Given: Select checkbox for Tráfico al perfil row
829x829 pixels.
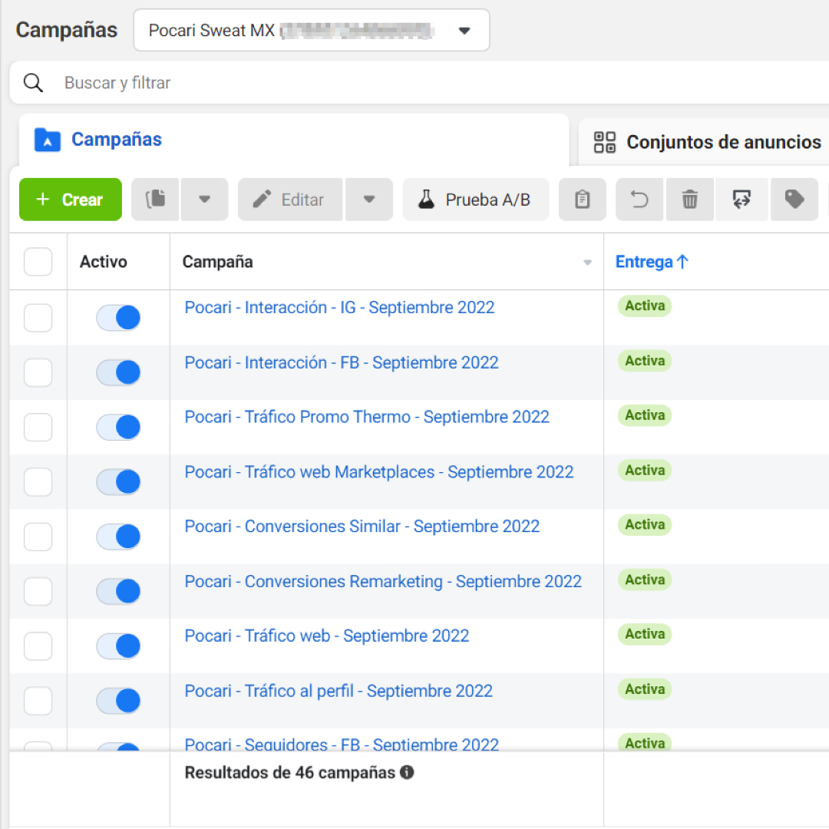Looking at the screenshot, I should coord(38,701).
